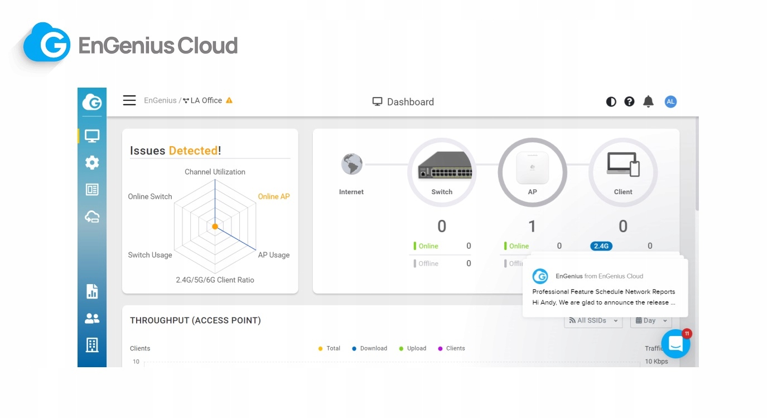Open the reports chart sidebar icon
Image resolution: width=768 pixels, height=418 pixels.
pyautogui.click(x=92, y=291)
